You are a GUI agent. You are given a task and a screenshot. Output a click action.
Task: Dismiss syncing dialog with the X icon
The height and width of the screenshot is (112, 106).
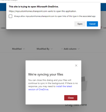coord(76,65)
